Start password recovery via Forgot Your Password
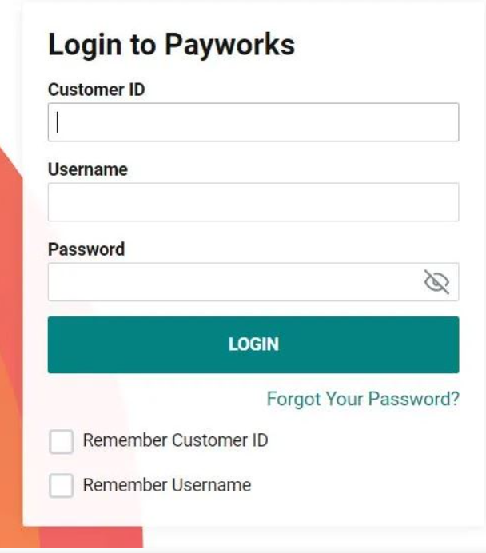This screenshot has height=553, width=486. [x=363, y=400]
